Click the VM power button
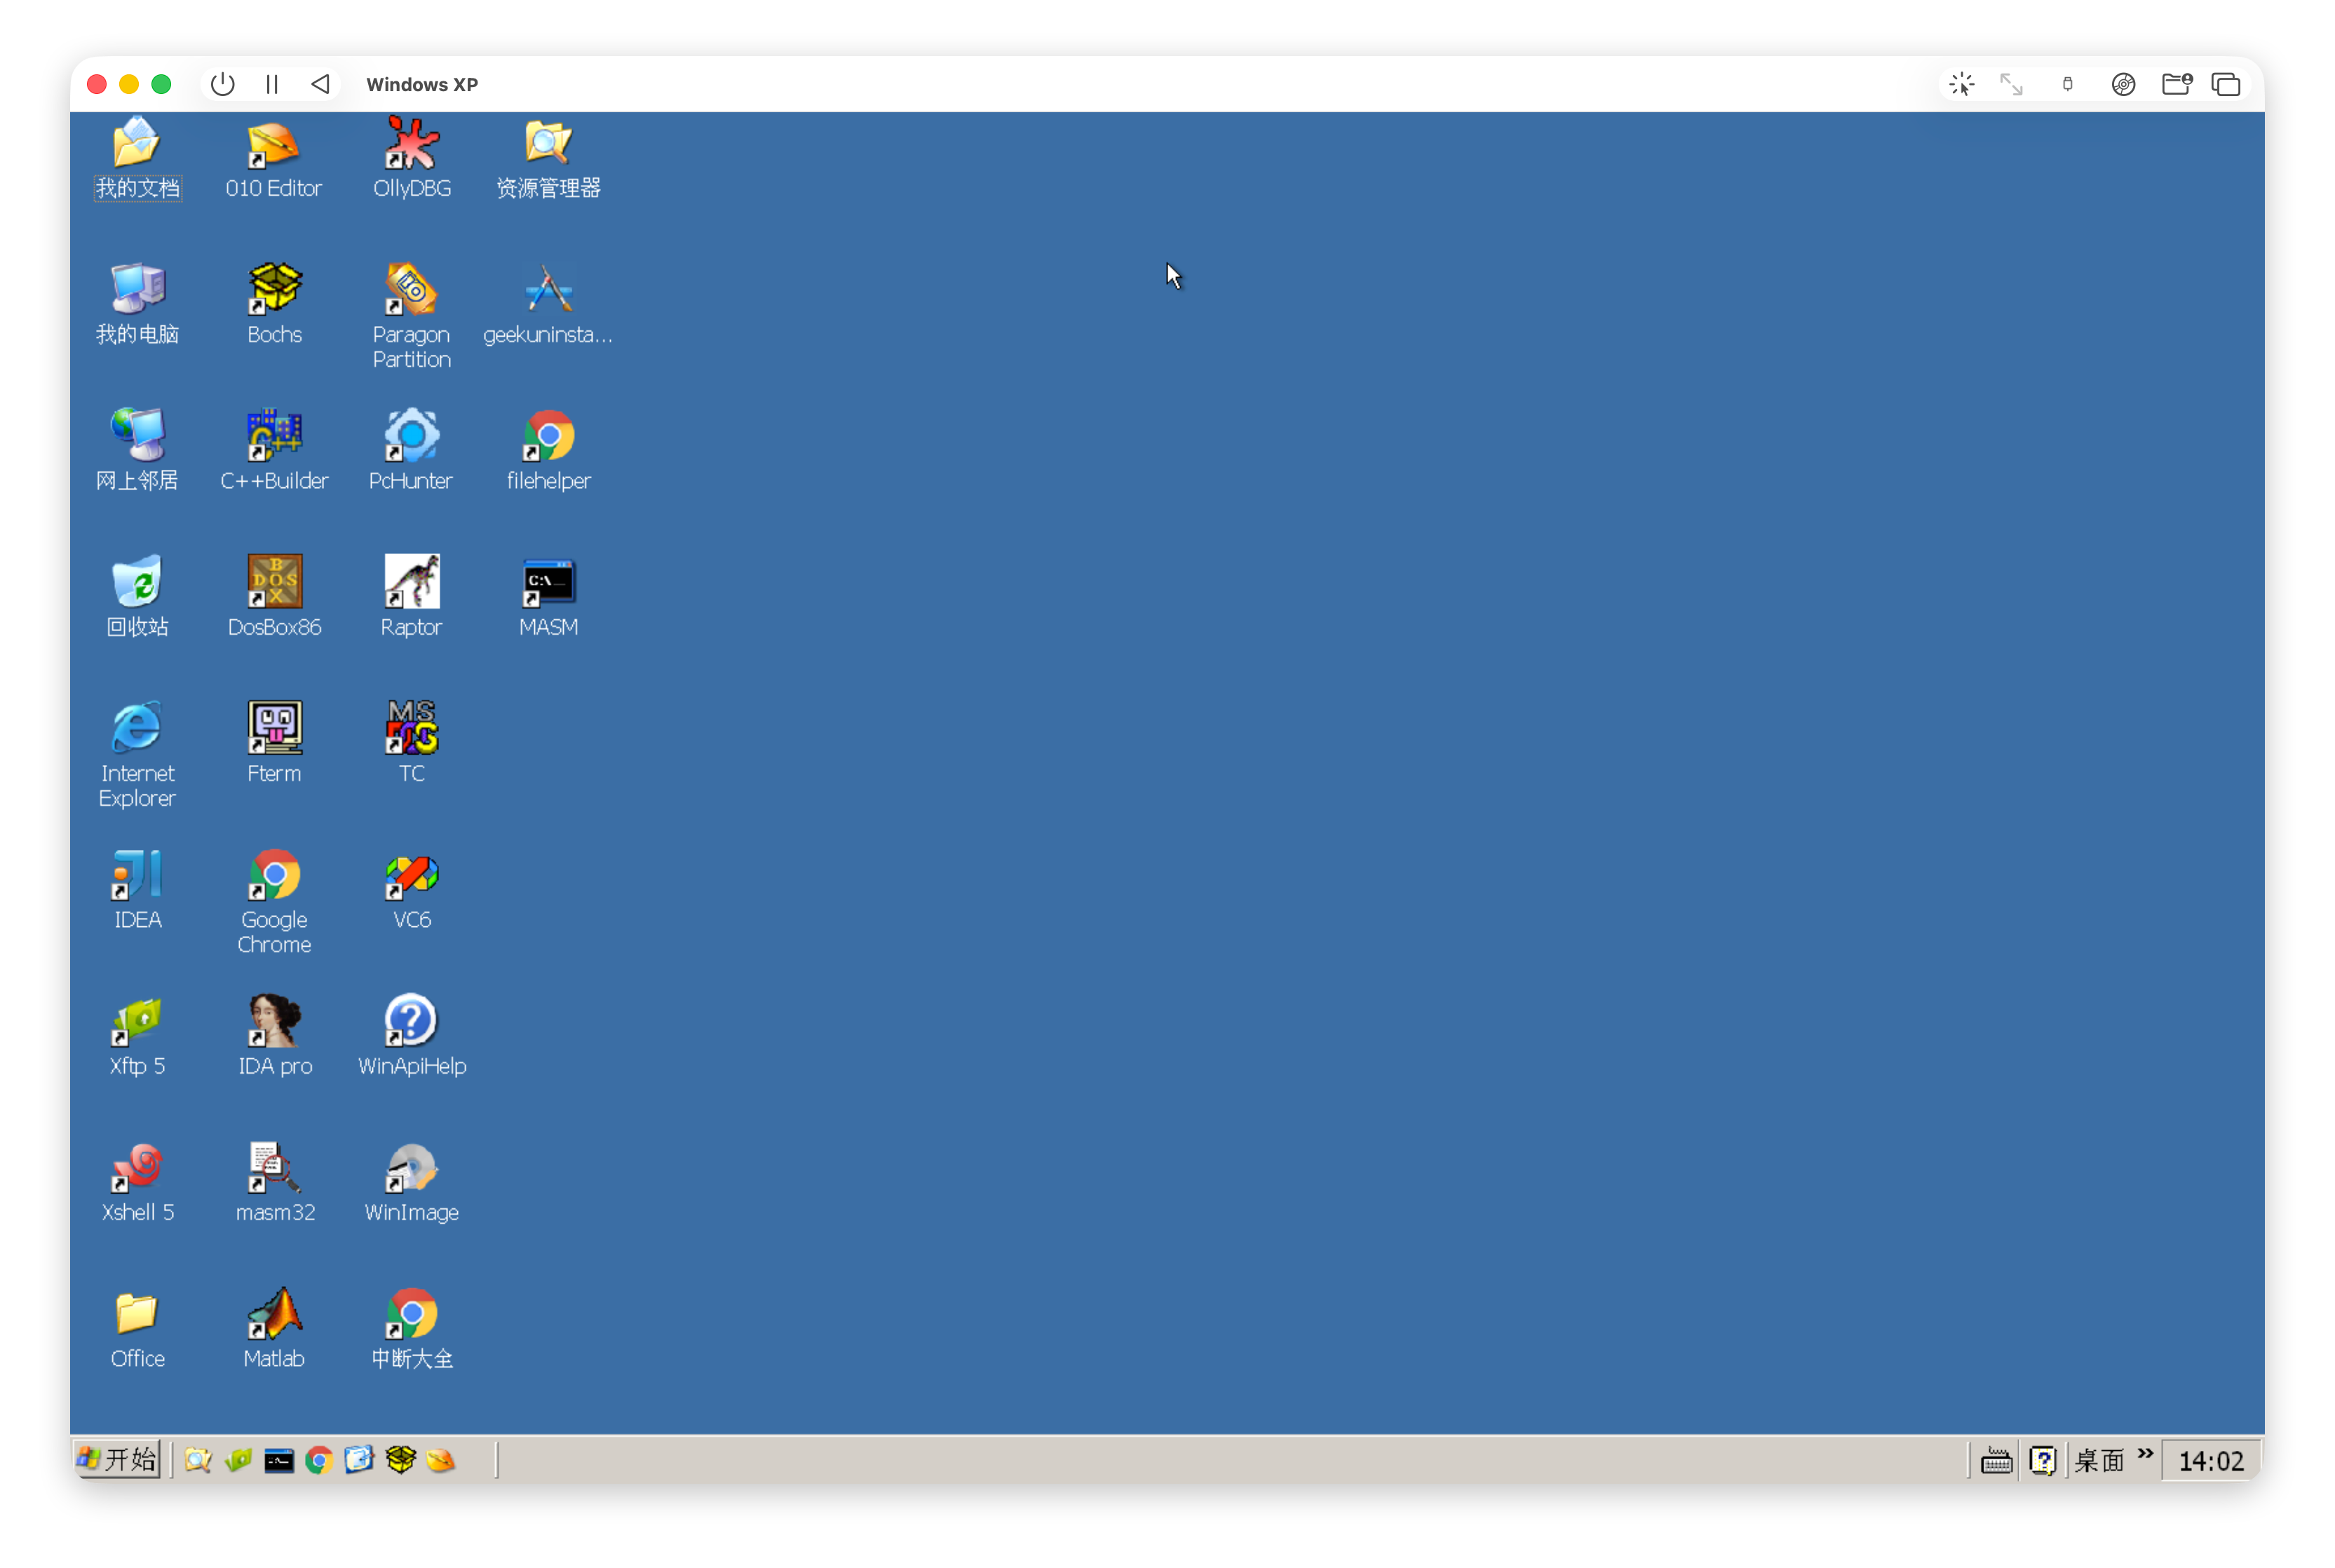The height and width of the screenshot is (1568, 2335). coord(223,84)
